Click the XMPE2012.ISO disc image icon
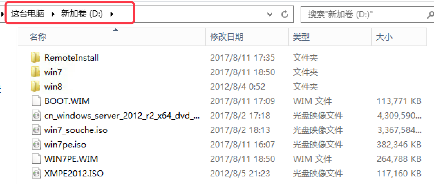 pyautogui.click(x=36, y=173)
